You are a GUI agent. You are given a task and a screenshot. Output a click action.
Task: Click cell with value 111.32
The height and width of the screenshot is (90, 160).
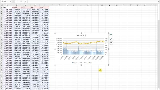point(26,9)
